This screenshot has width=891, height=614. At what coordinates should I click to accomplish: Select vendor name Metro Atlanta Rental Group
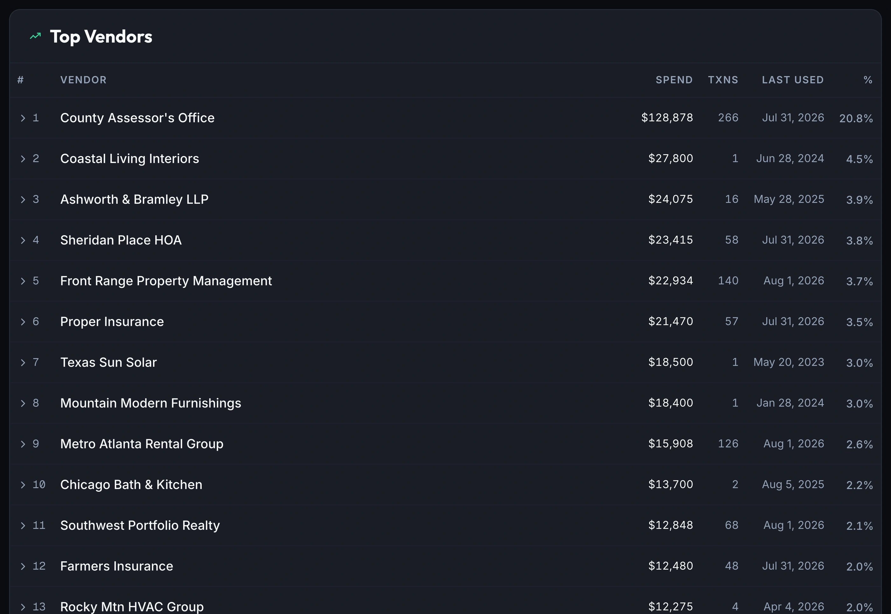click(x=142, y=444)
